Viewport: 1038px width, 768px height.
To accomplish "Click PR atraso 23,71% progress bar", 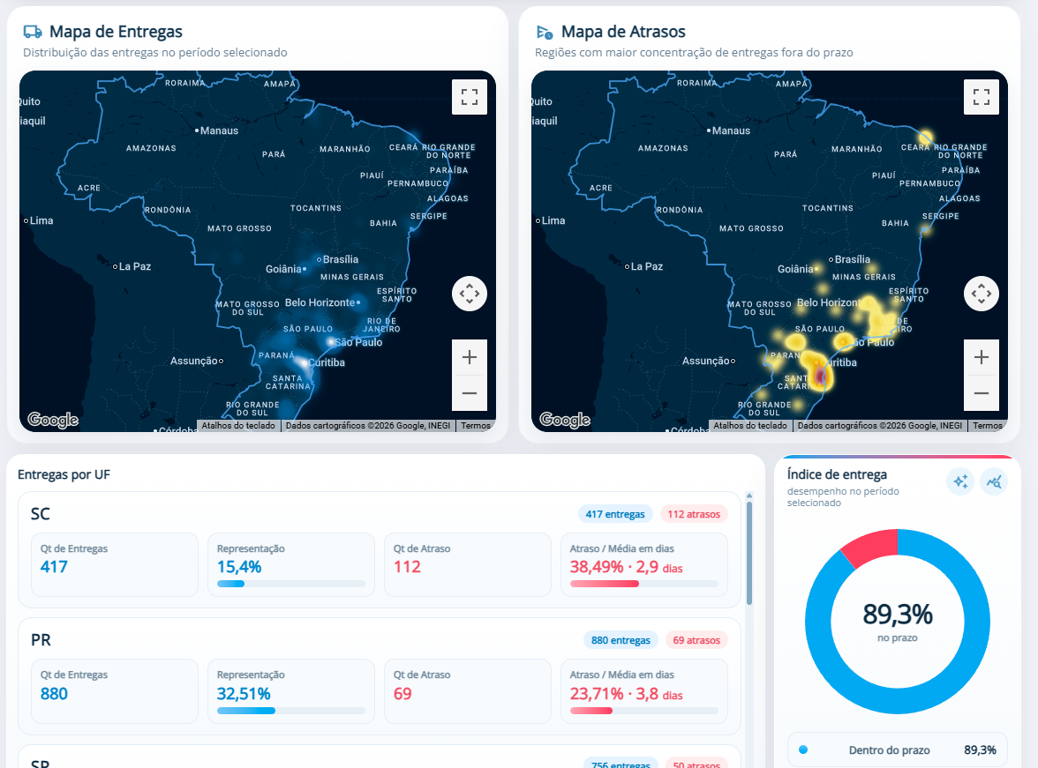I will tap(644, 711).
